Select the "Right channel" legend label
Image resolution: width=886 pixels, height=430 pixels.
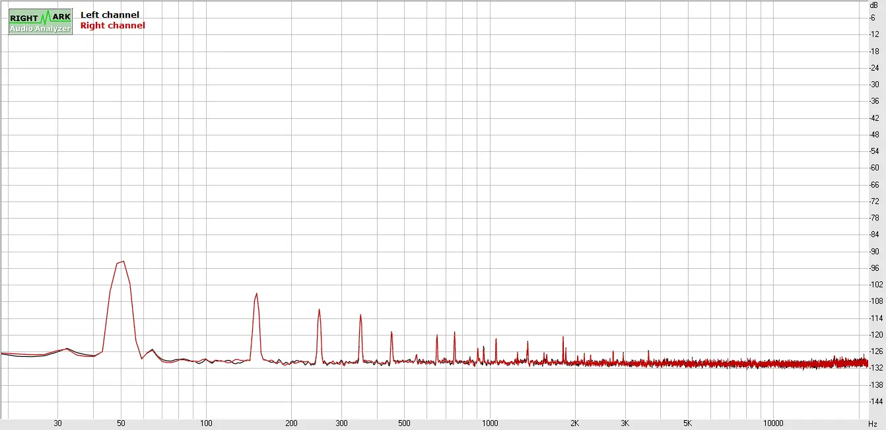point(112,25)
